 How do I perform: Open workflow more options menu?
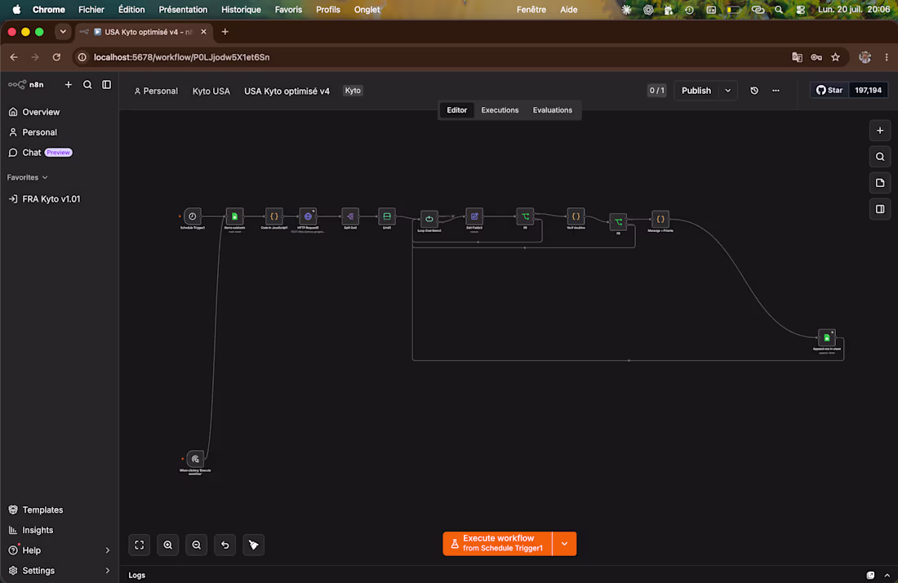click(x=776, y=91)
